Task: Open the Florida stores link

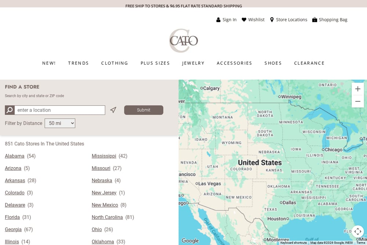Action: click(x=12, y=217)
